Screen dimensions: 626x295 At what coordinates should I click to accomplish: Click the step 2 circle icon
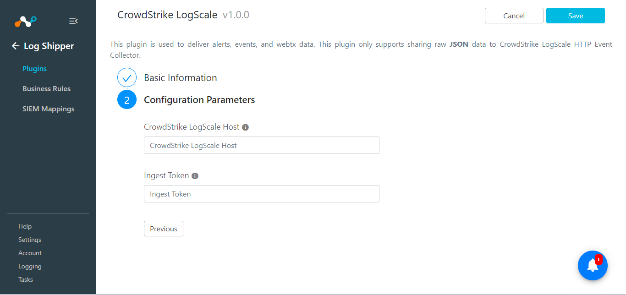point(127,100)
